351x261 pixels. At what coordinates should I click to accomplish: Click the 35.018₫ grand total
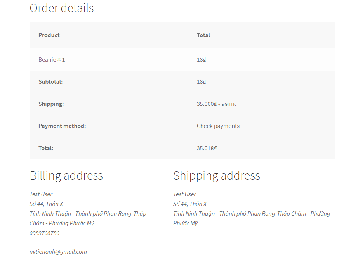pos(207,148)
